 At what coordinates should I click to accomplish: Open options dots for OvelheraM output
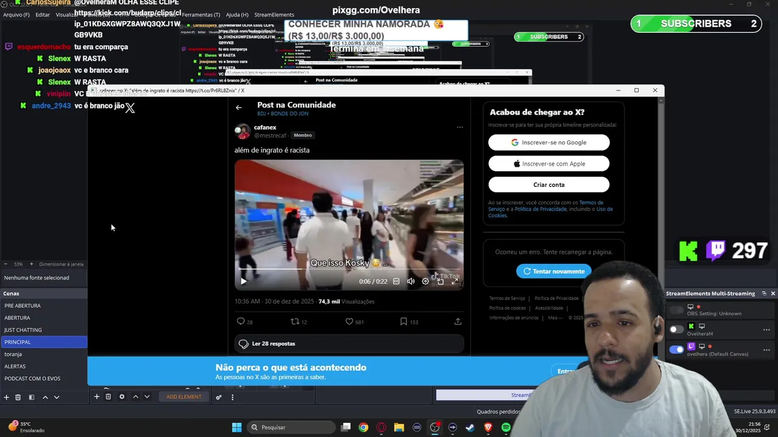tap(766, 330)
